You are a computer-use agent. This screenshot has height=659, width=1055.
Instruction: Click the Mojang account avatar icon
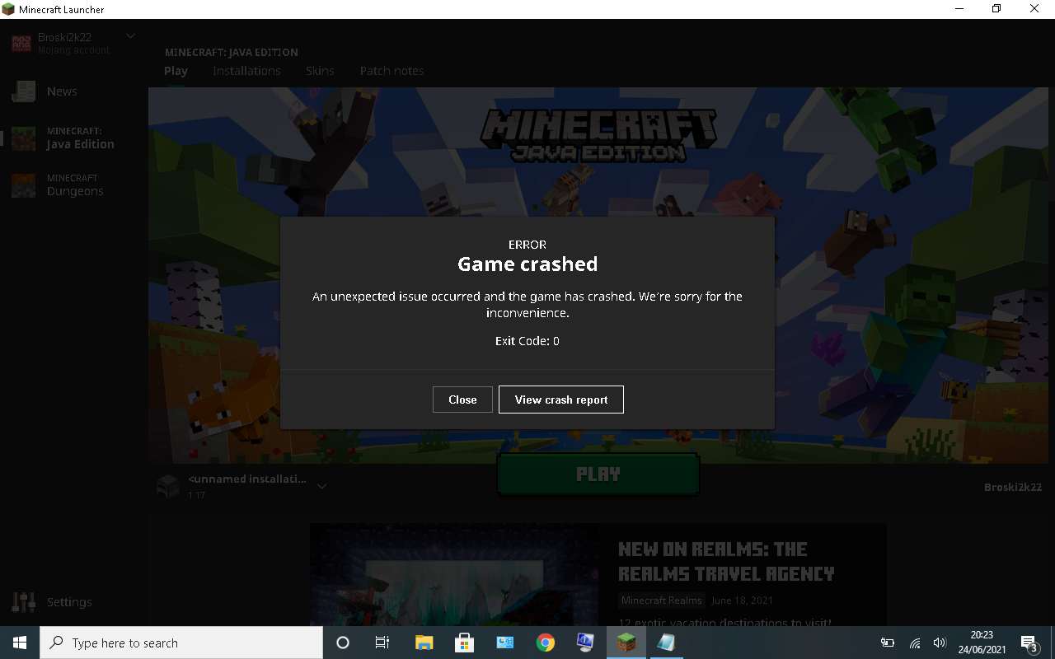(x=21, y=43)
